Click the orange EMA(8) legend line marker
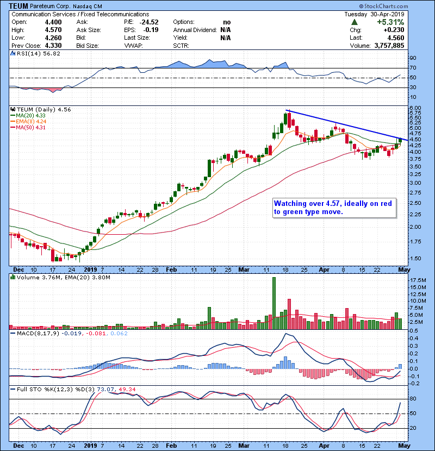The height and width of the screenshot is (451, 435). pos(13,122)
